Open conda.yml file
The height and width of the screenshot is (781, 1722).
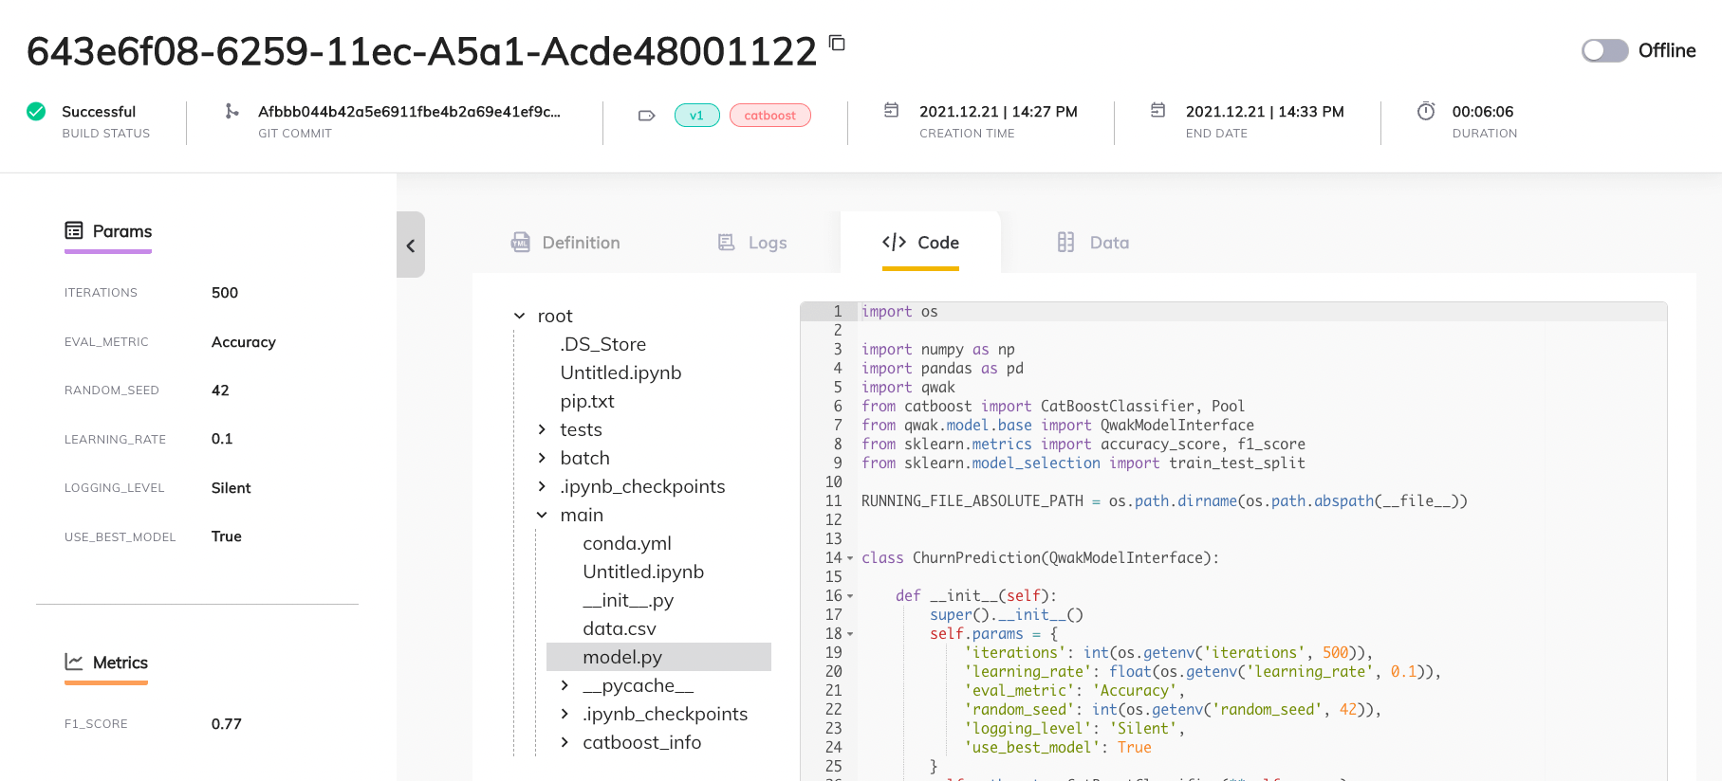627,543
